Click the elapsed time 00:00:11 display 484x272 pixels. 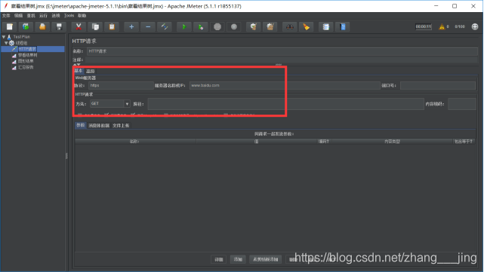point(423,27)
